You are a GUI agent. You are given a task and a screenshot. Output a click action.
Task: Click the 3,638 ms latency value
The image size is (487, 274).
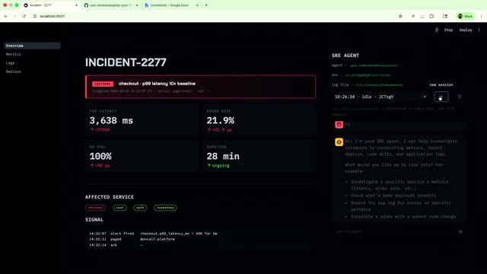coord(111,120)
